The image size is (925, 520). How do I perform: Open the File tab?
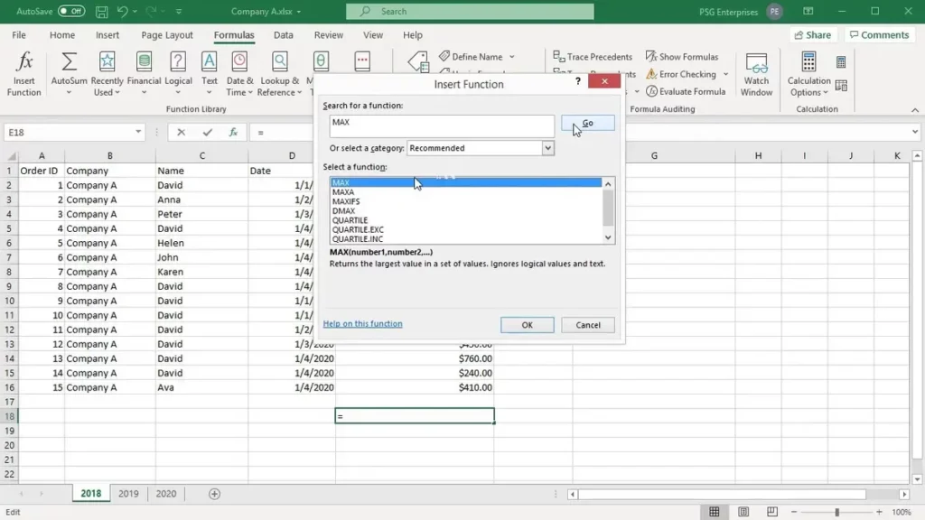point(19,35)
